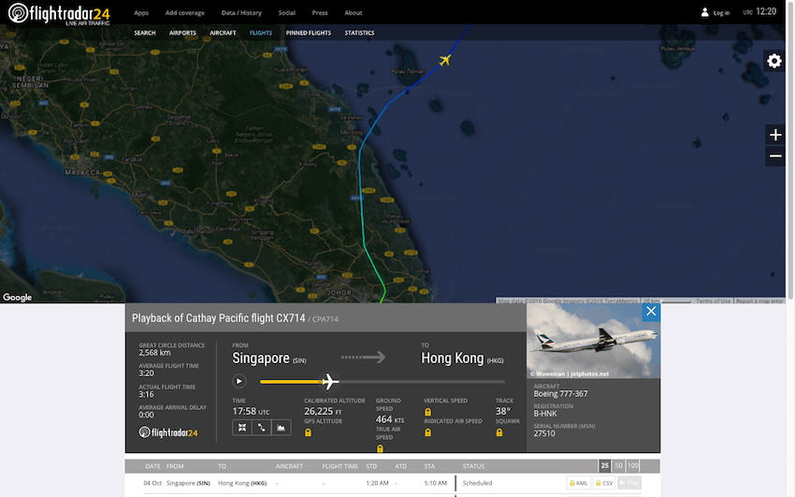795x497 pixels.
Task: Click the Date column header
Action: tap(152, 466)
